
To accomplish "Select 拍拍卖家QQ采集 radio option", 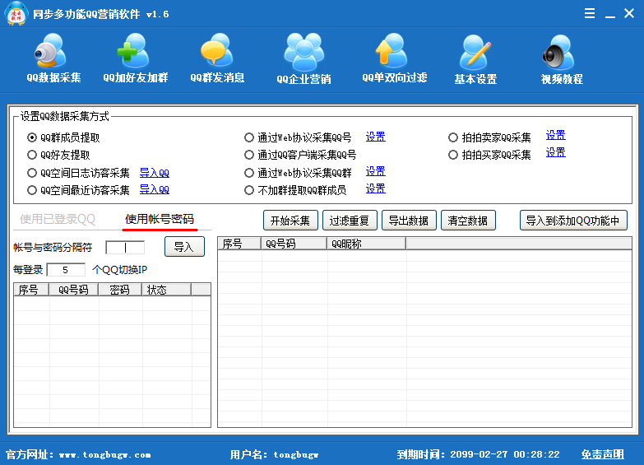I will (x=453, y=137).
